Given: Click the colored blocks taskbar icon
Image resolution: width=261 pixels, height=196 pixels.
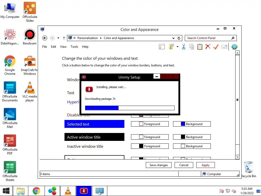Looking at the screenshot, I should 52,191.
